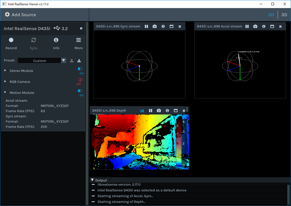Collapse the Output log panel
The height and width of the screenshot is (206, 291).
92,180
